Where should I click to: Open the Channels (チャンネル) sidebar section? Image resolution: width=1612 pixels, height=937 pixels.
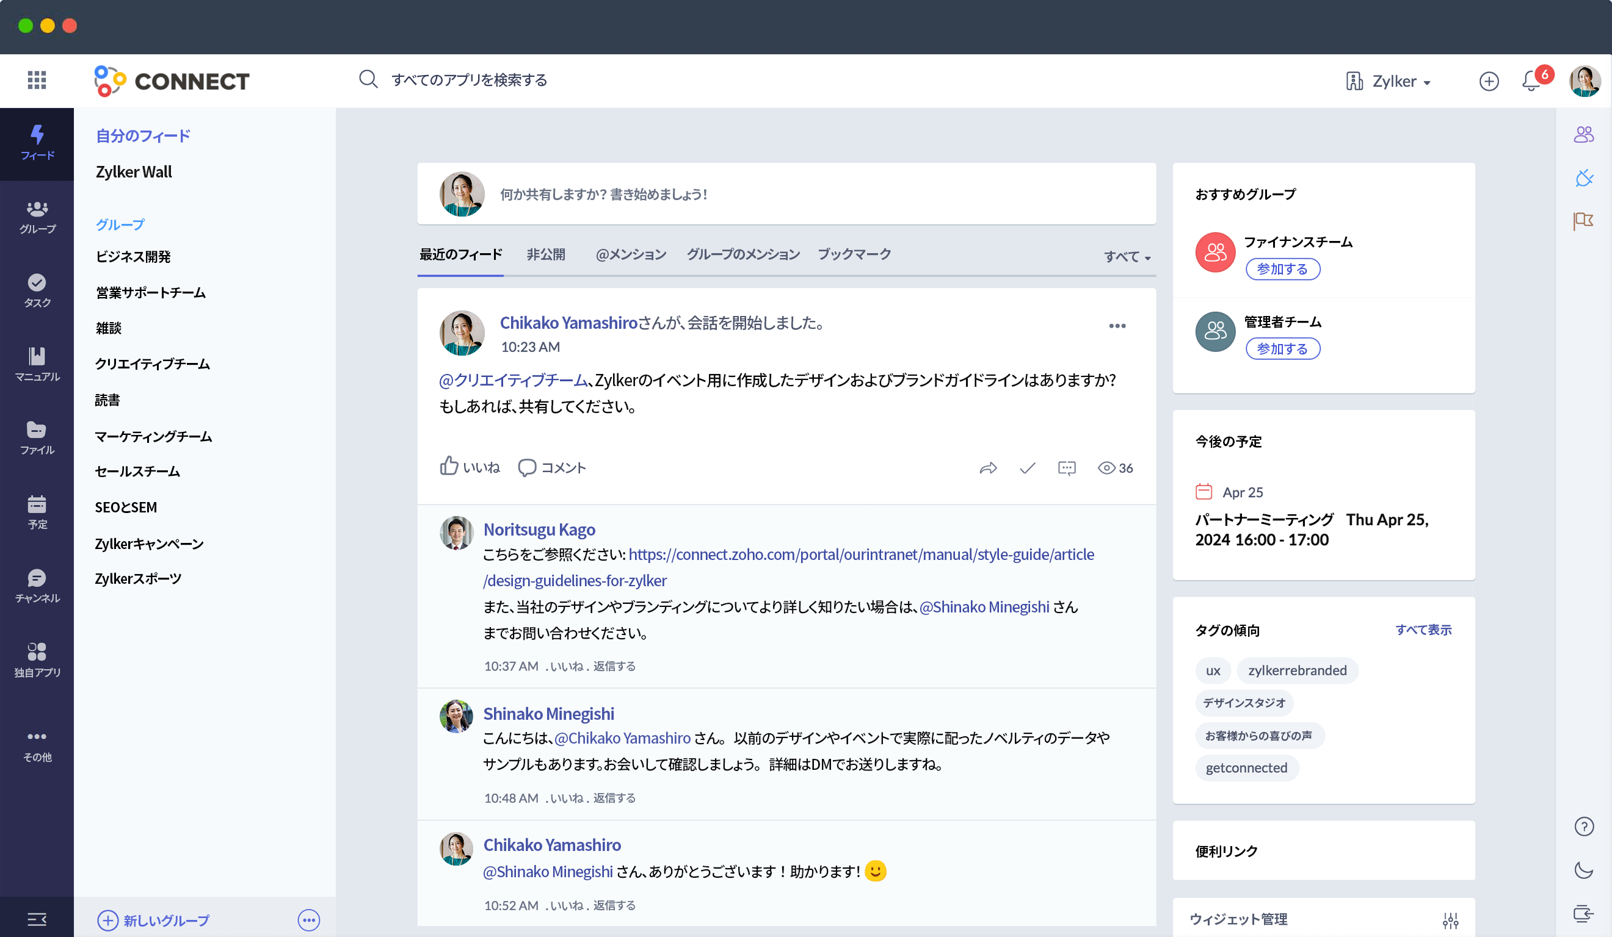[37, 586]
